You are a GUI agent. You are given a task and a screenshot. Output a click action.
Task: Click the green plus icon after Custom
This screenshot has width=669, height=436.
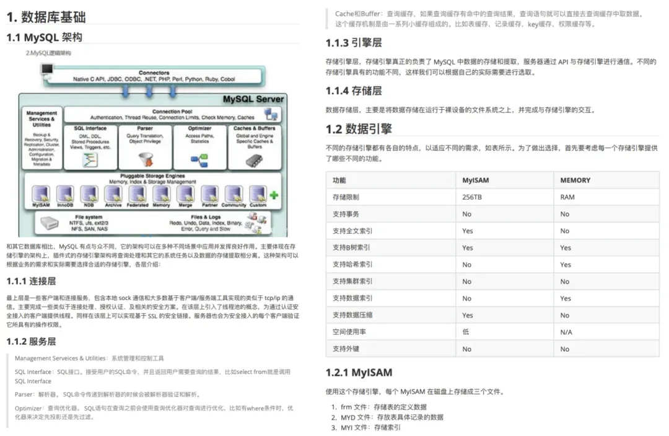[x=274, y=195]
